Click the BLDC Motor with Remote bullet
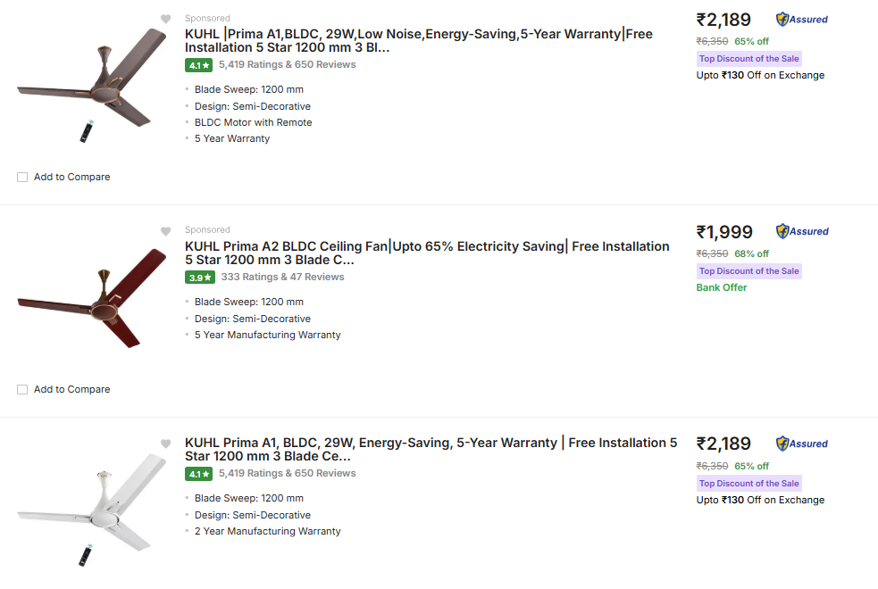This screenshot has width=878, height=589. tap(253, 122)
